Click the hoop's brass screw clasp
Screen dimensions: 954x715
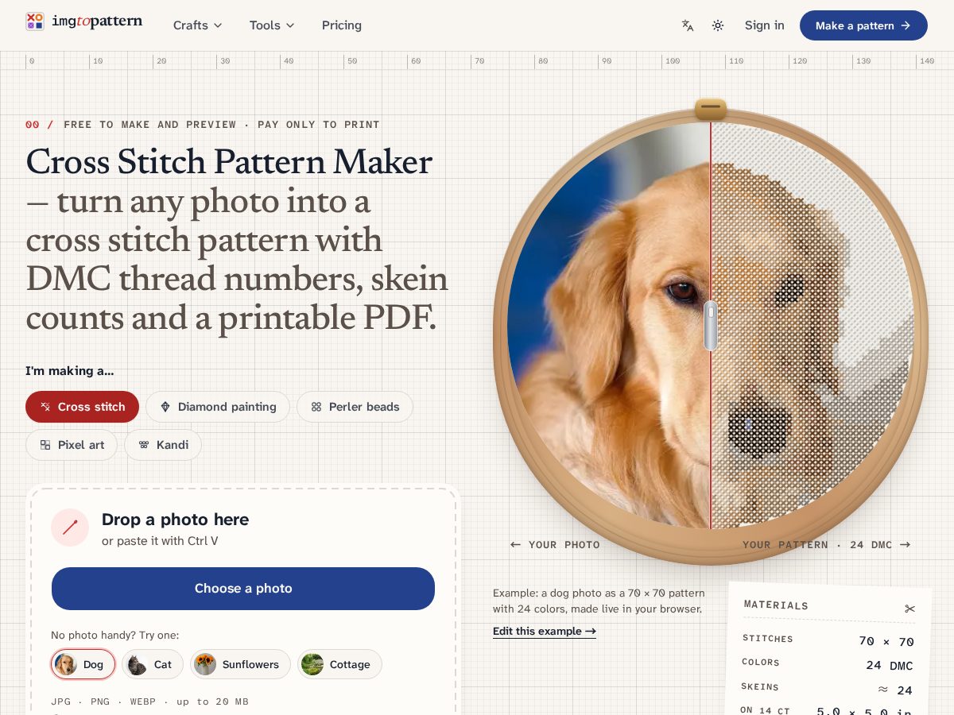[711, 109]
